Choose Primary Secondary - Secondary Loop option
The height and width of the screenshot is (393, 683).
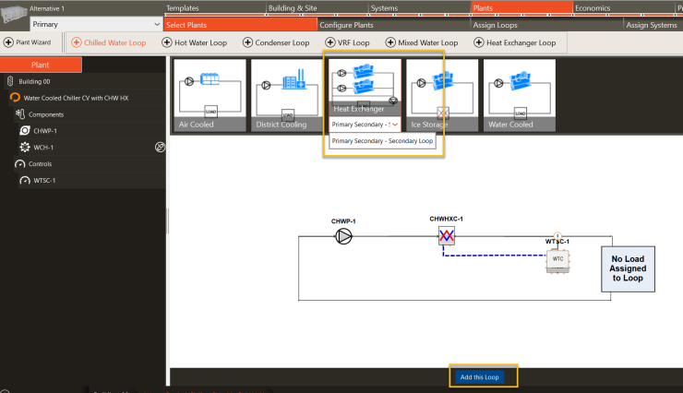[x=382, y=141]
